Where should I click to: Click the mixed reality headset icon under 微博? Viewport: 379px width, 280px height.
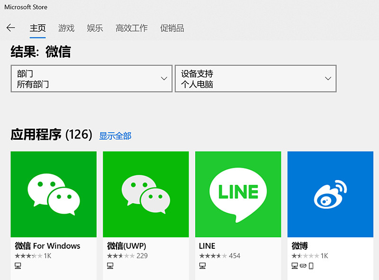click(x=303, y=266)
